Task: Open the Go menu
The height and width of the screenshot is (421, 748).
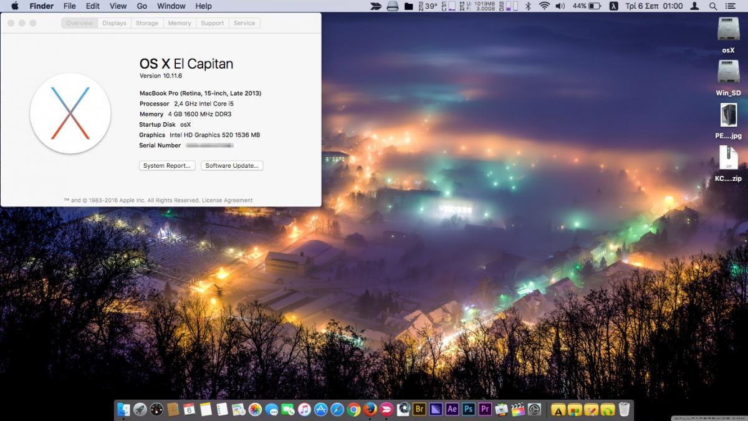Action: [142, 6]
